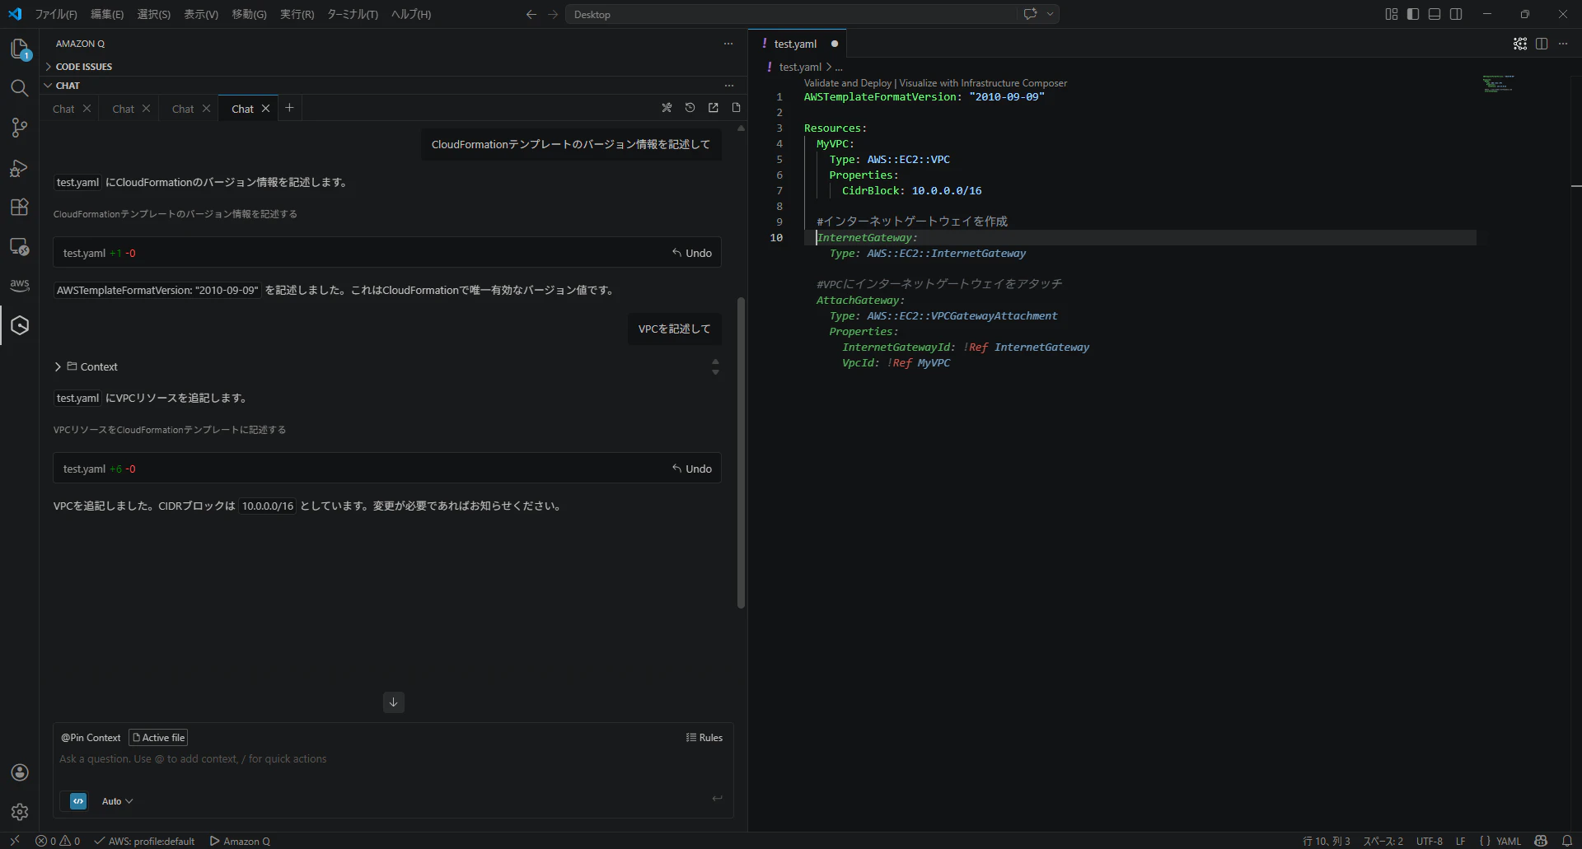Screen dimensions: 1582x849
Task: Click the Rules button in chat input
Action: click(x=704, y=738)
